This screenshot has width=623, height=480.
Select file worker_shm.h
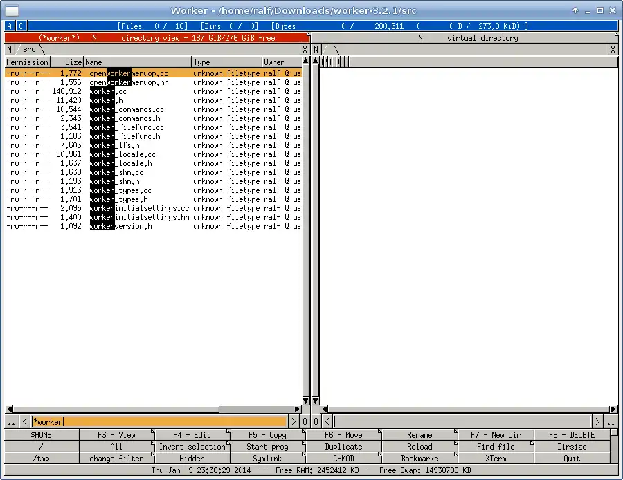click(x=154, y=181)
